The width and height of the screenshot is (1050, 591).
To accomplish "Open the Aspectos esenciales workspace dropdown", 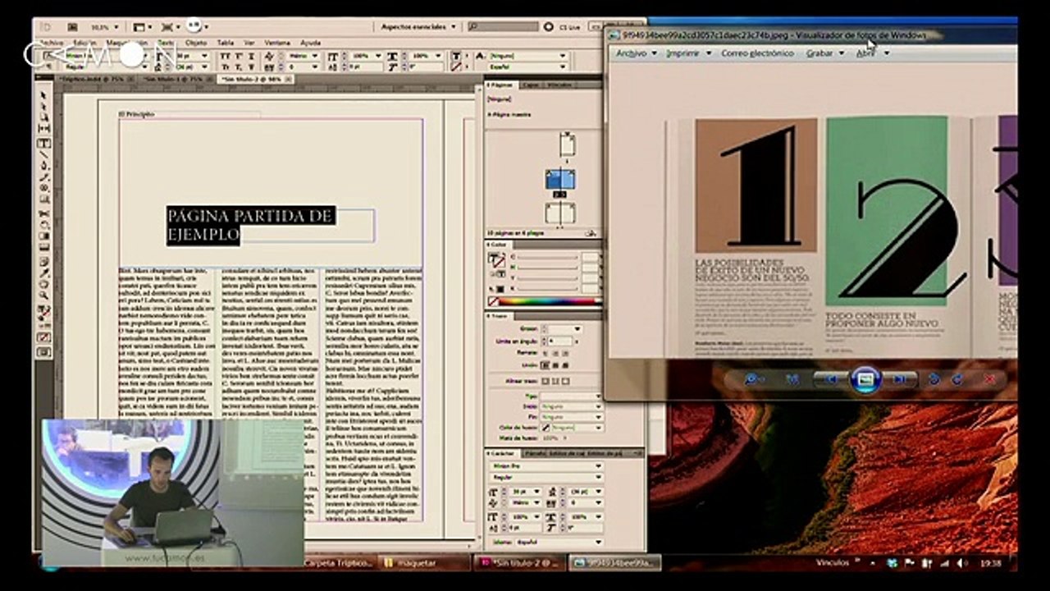I will (x=418, y=27).
